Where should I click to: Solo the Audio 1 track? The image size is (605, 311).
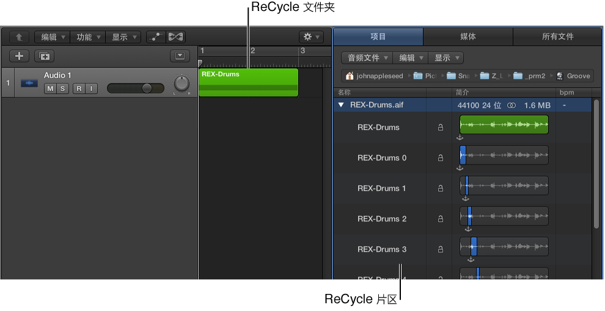click(x=62, y=88)
